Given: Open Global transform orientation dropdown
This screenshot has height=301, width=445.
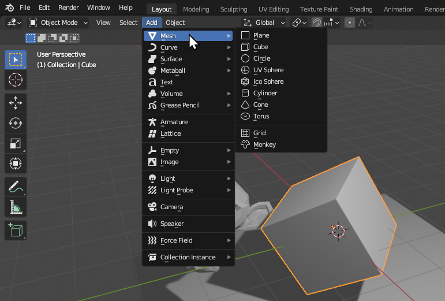Looking at the screenshot, I should [x=264, y=23].
